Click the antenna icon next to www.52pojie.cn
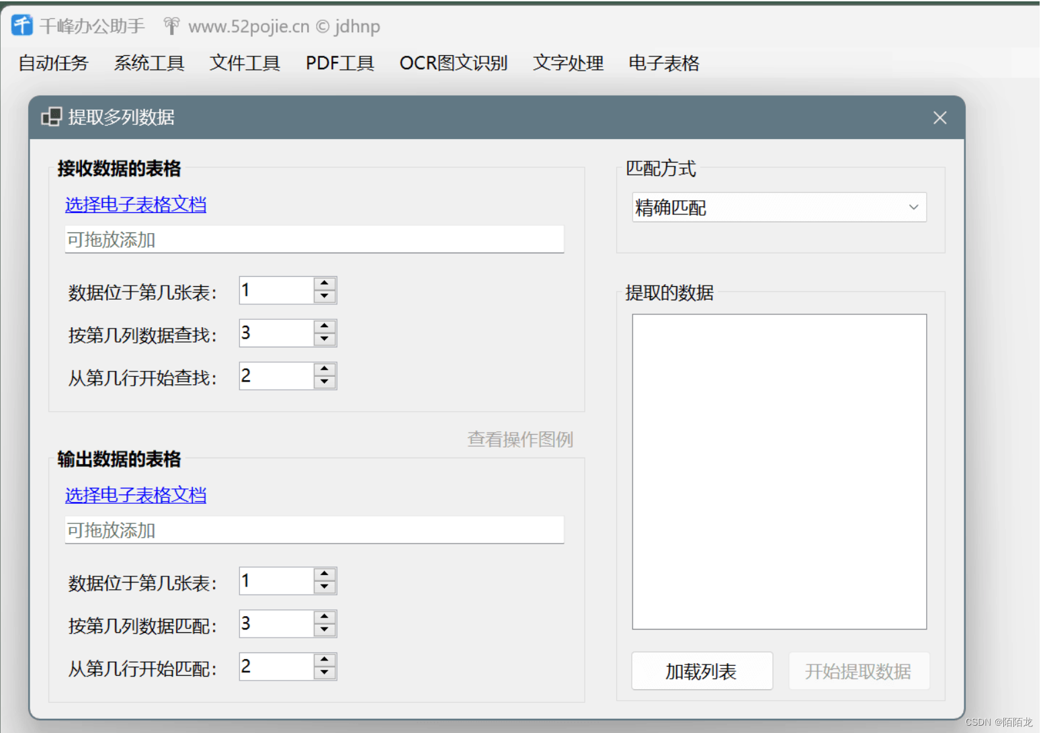This screenshot has width=1043, height=733. [171, 25]
